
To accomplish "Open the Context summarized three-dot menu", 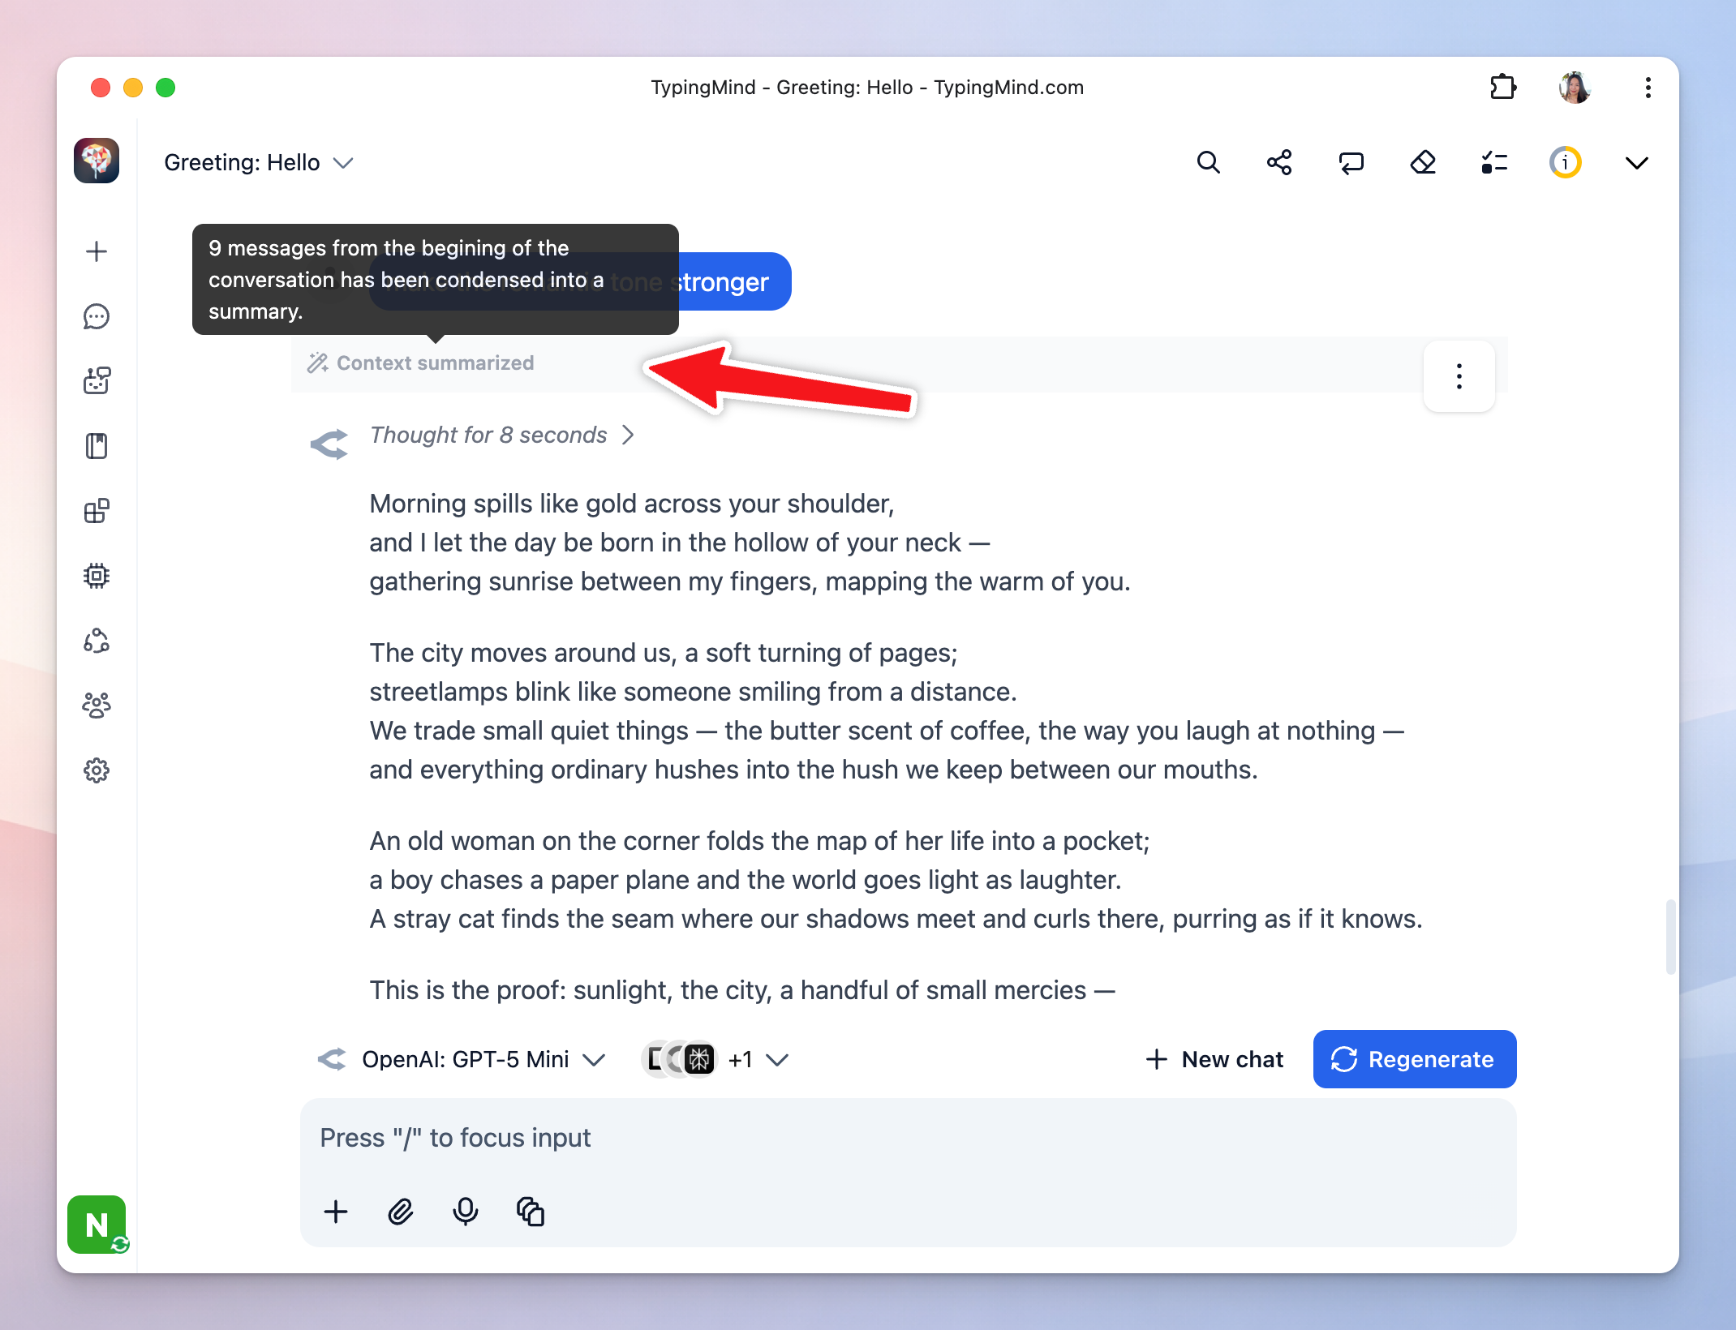I will [1459, 376].
